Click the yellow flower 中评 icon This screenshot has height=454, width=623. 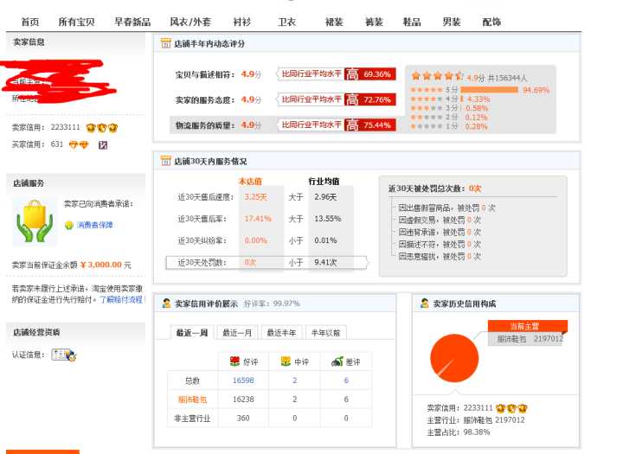(285, 361)
